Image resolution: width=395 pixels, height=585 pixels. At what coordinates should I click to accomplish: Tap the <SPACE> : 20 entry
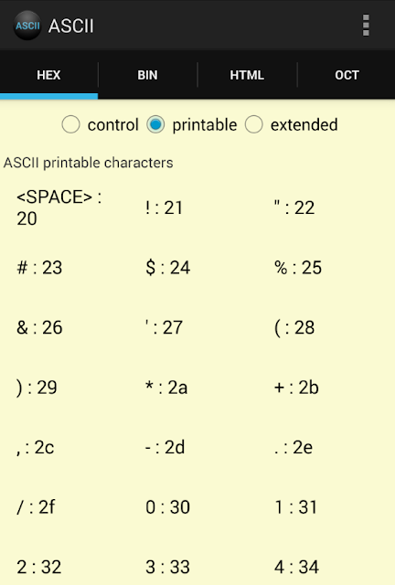59,207
